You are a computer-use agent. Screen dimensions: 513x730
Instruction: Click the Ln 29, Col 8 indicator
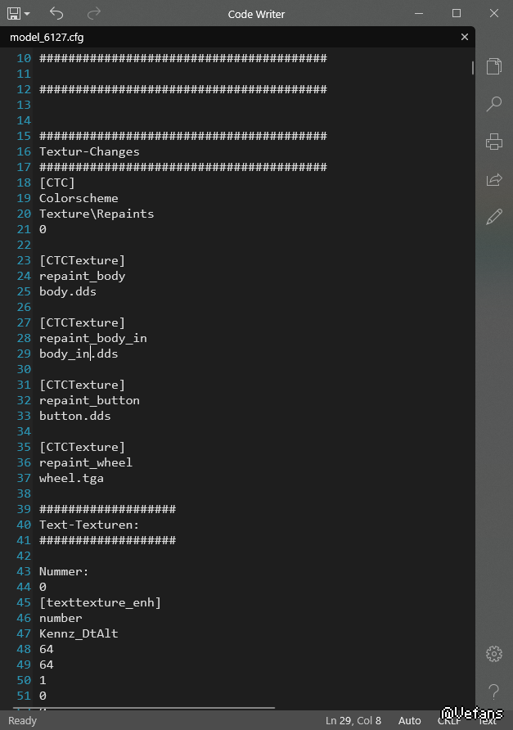tap(353, 721)
